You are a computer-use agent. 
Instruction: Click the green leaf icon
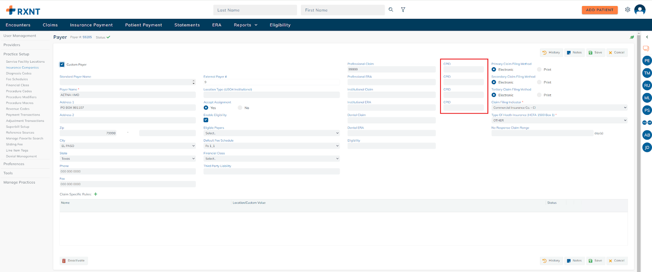pyautogui.click(x=632, y=37)
